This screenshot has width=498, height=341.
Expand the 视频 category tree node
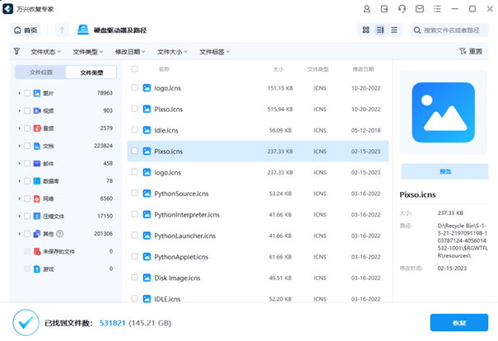coord(19,111)
